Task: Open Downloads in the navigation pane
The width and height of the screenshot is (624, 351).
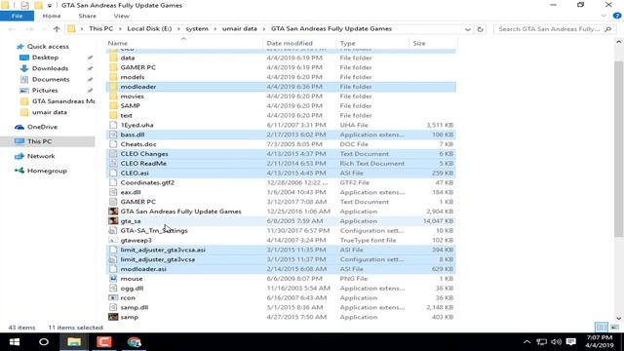Action: 50,68
